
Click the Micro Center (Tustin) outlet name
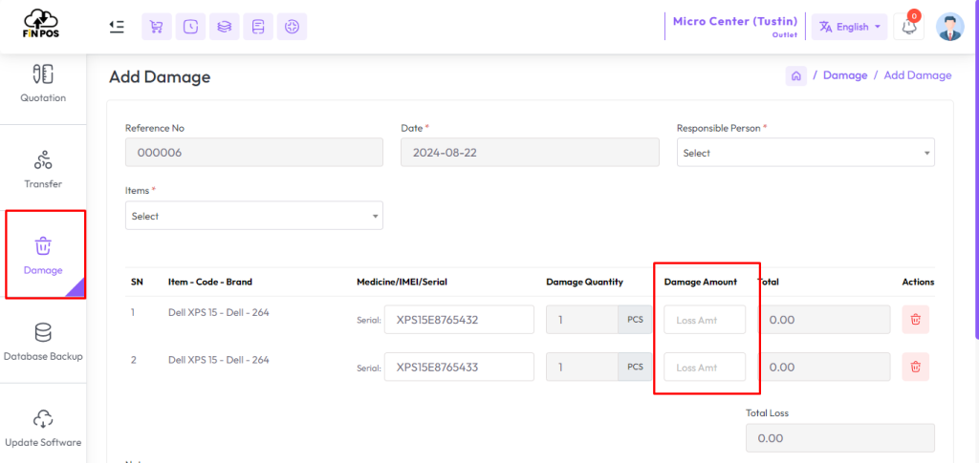(x=735, y=21)
